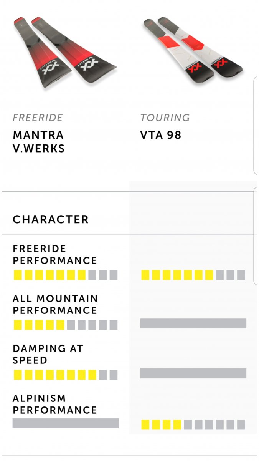Click Mantra empty Alpinism Performance bar
The height and width of the screenshot is (461, 259).
pos(66,423)
